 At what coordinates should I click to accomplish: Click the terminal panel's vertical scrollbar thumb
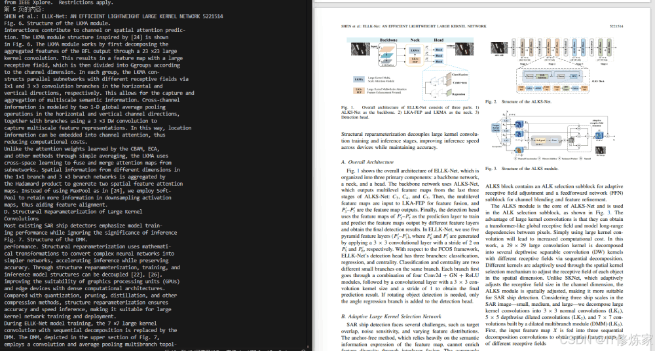click(x=309, y=347)
